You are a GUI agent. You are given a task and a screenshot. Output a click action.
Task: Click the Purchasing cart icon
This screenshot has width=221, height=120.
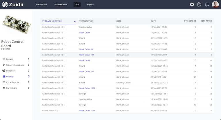tap(4, 88)
